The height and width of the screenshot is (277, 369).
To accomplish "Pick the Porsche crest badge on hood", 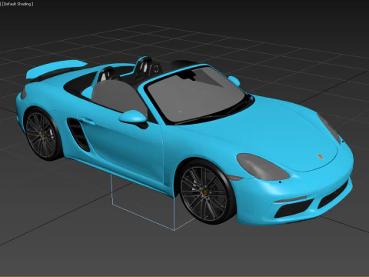I will tap(320, 156).
